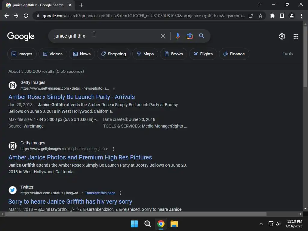View site information lock icon

click(38, 16)
